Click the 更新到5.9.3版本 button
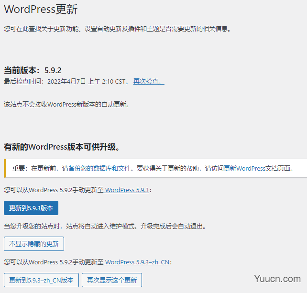The width and height of the screenshot is (307, 293). point(31,208)
